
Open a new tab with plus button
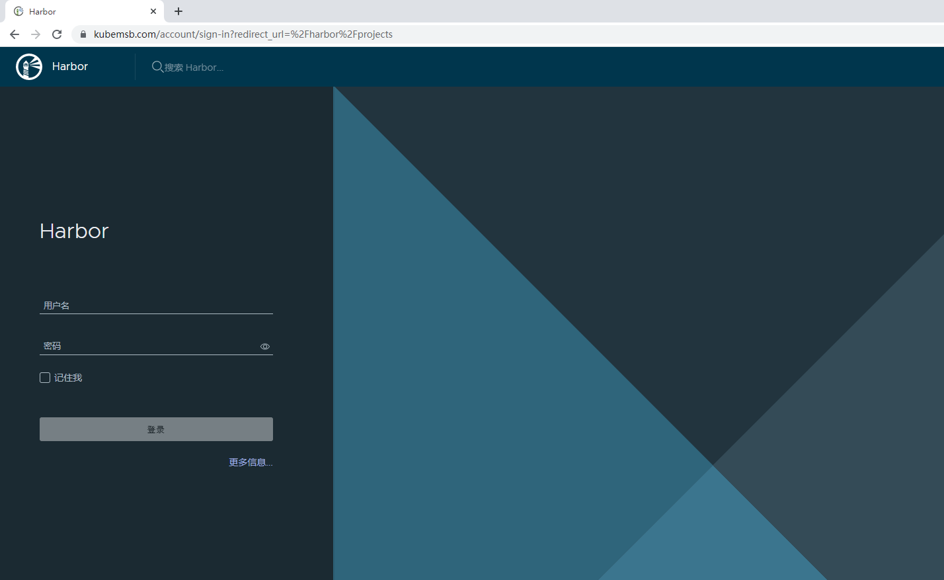tap(178, 11)
